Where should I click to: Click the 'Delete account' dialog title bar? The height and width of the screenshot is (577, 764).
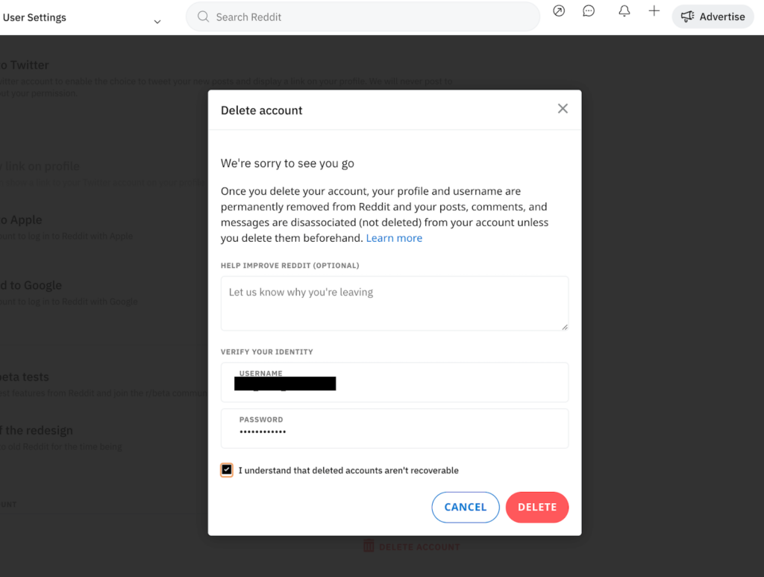[x=261, y=110]
